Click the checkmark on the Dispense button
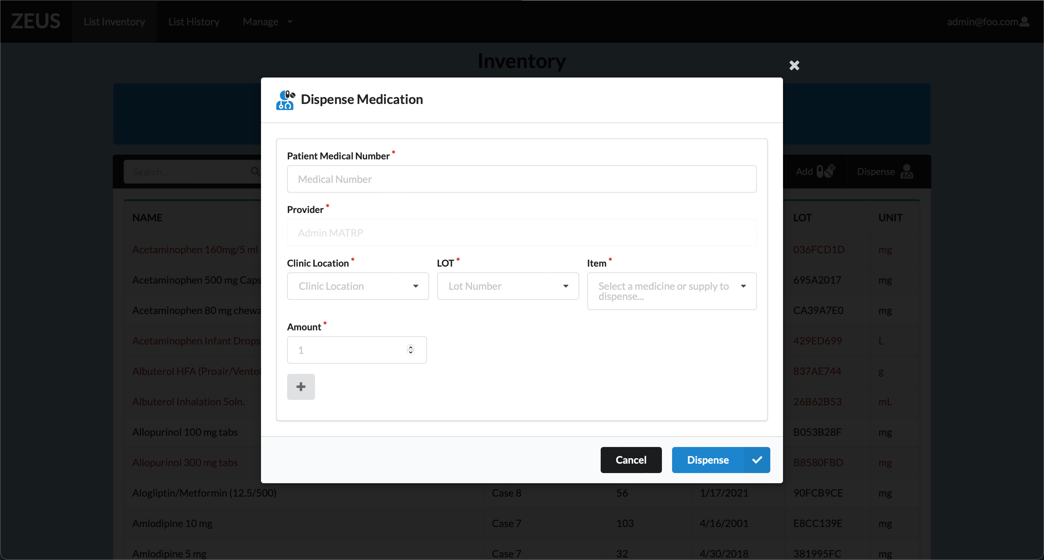 [757, 460]
